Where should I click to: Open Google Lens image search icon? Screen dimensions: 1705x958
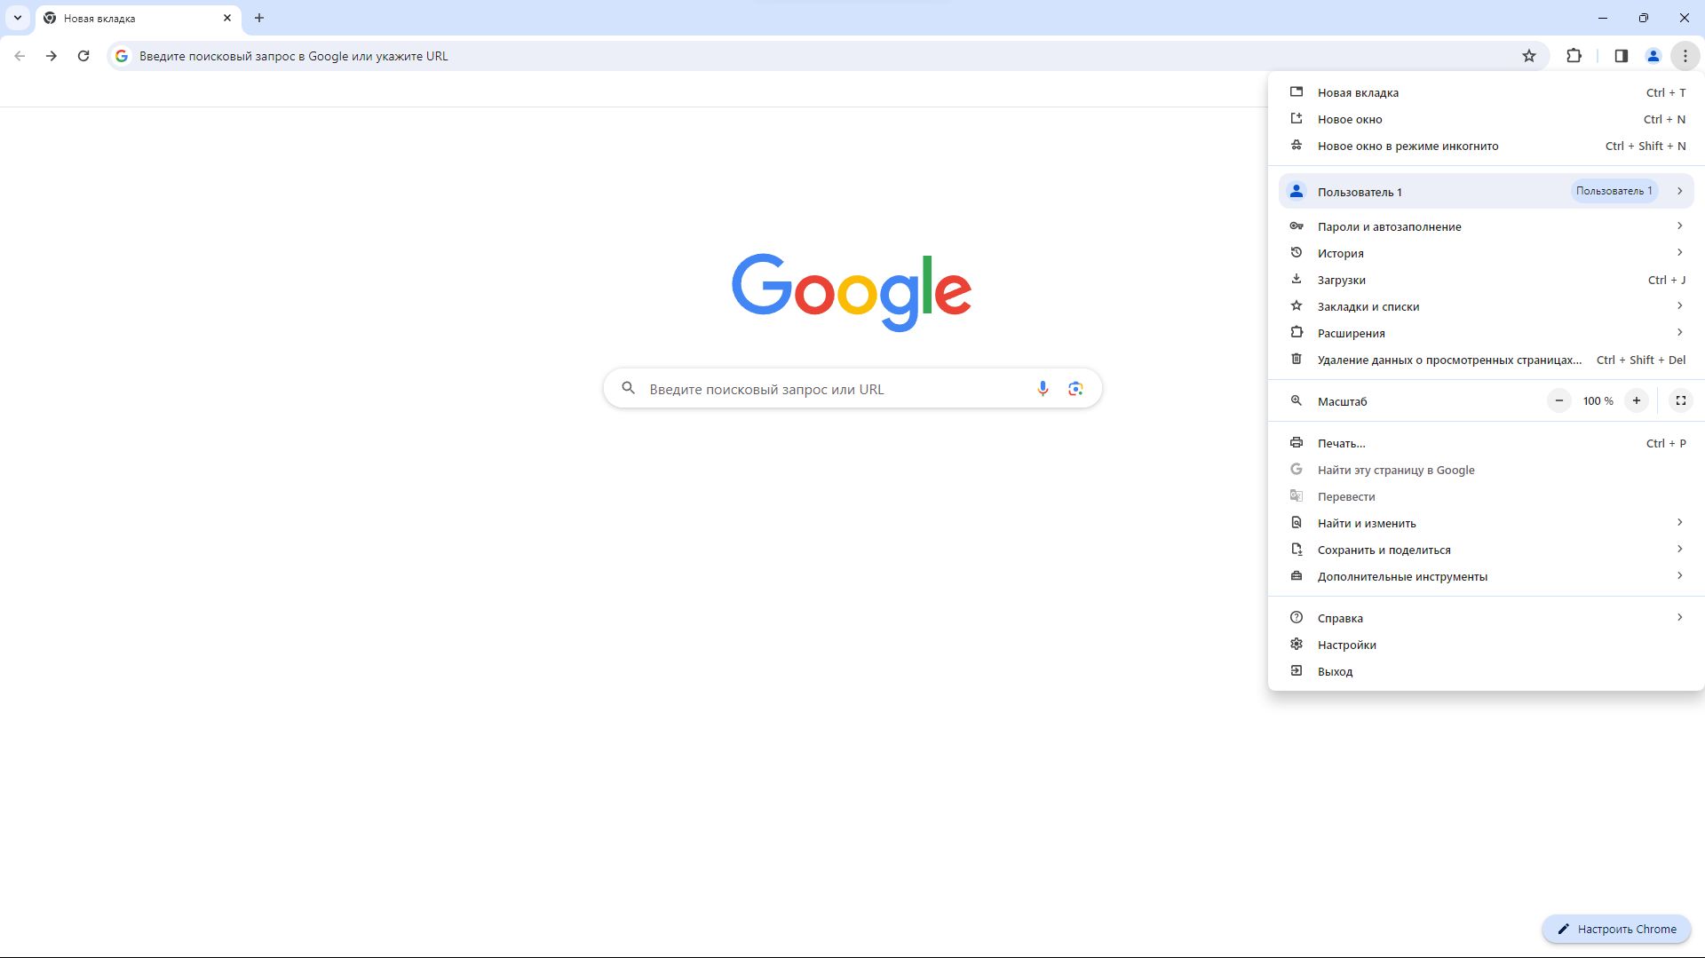tap(1075, 389)
